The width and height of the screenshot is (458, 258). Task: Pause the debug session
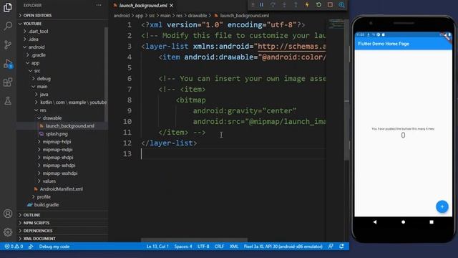pyautogui.click(x=261, y=5)
